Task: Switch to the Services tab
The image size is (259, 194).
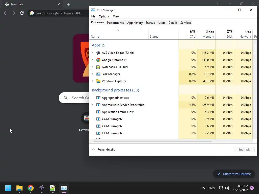Action: coord(186,22)
